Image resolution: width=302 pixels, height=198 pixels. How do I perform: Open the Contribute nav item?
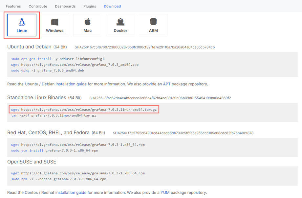[38, 6]
